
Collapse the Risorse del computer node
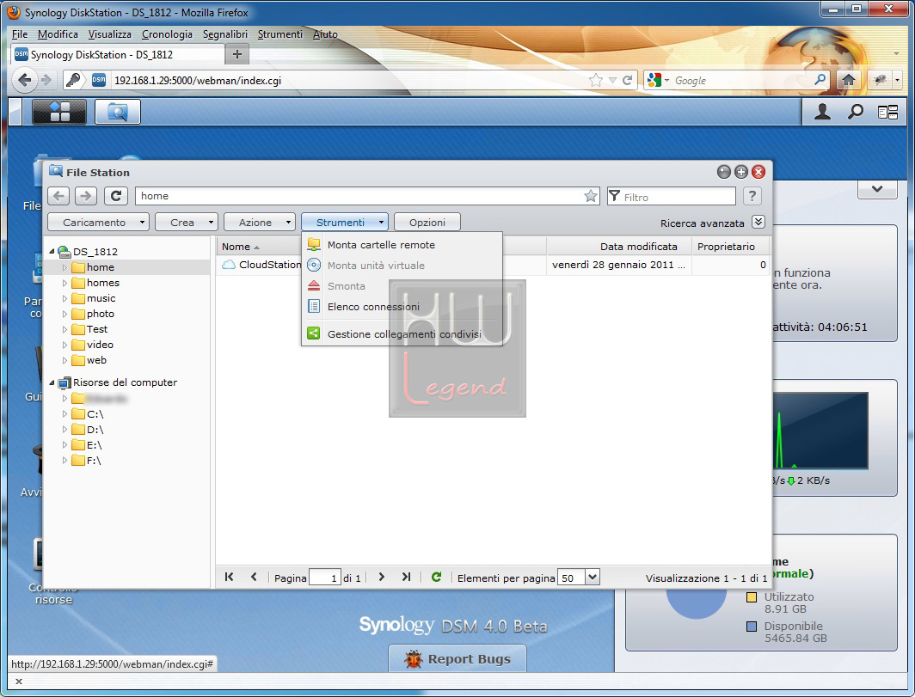point(52,382)
